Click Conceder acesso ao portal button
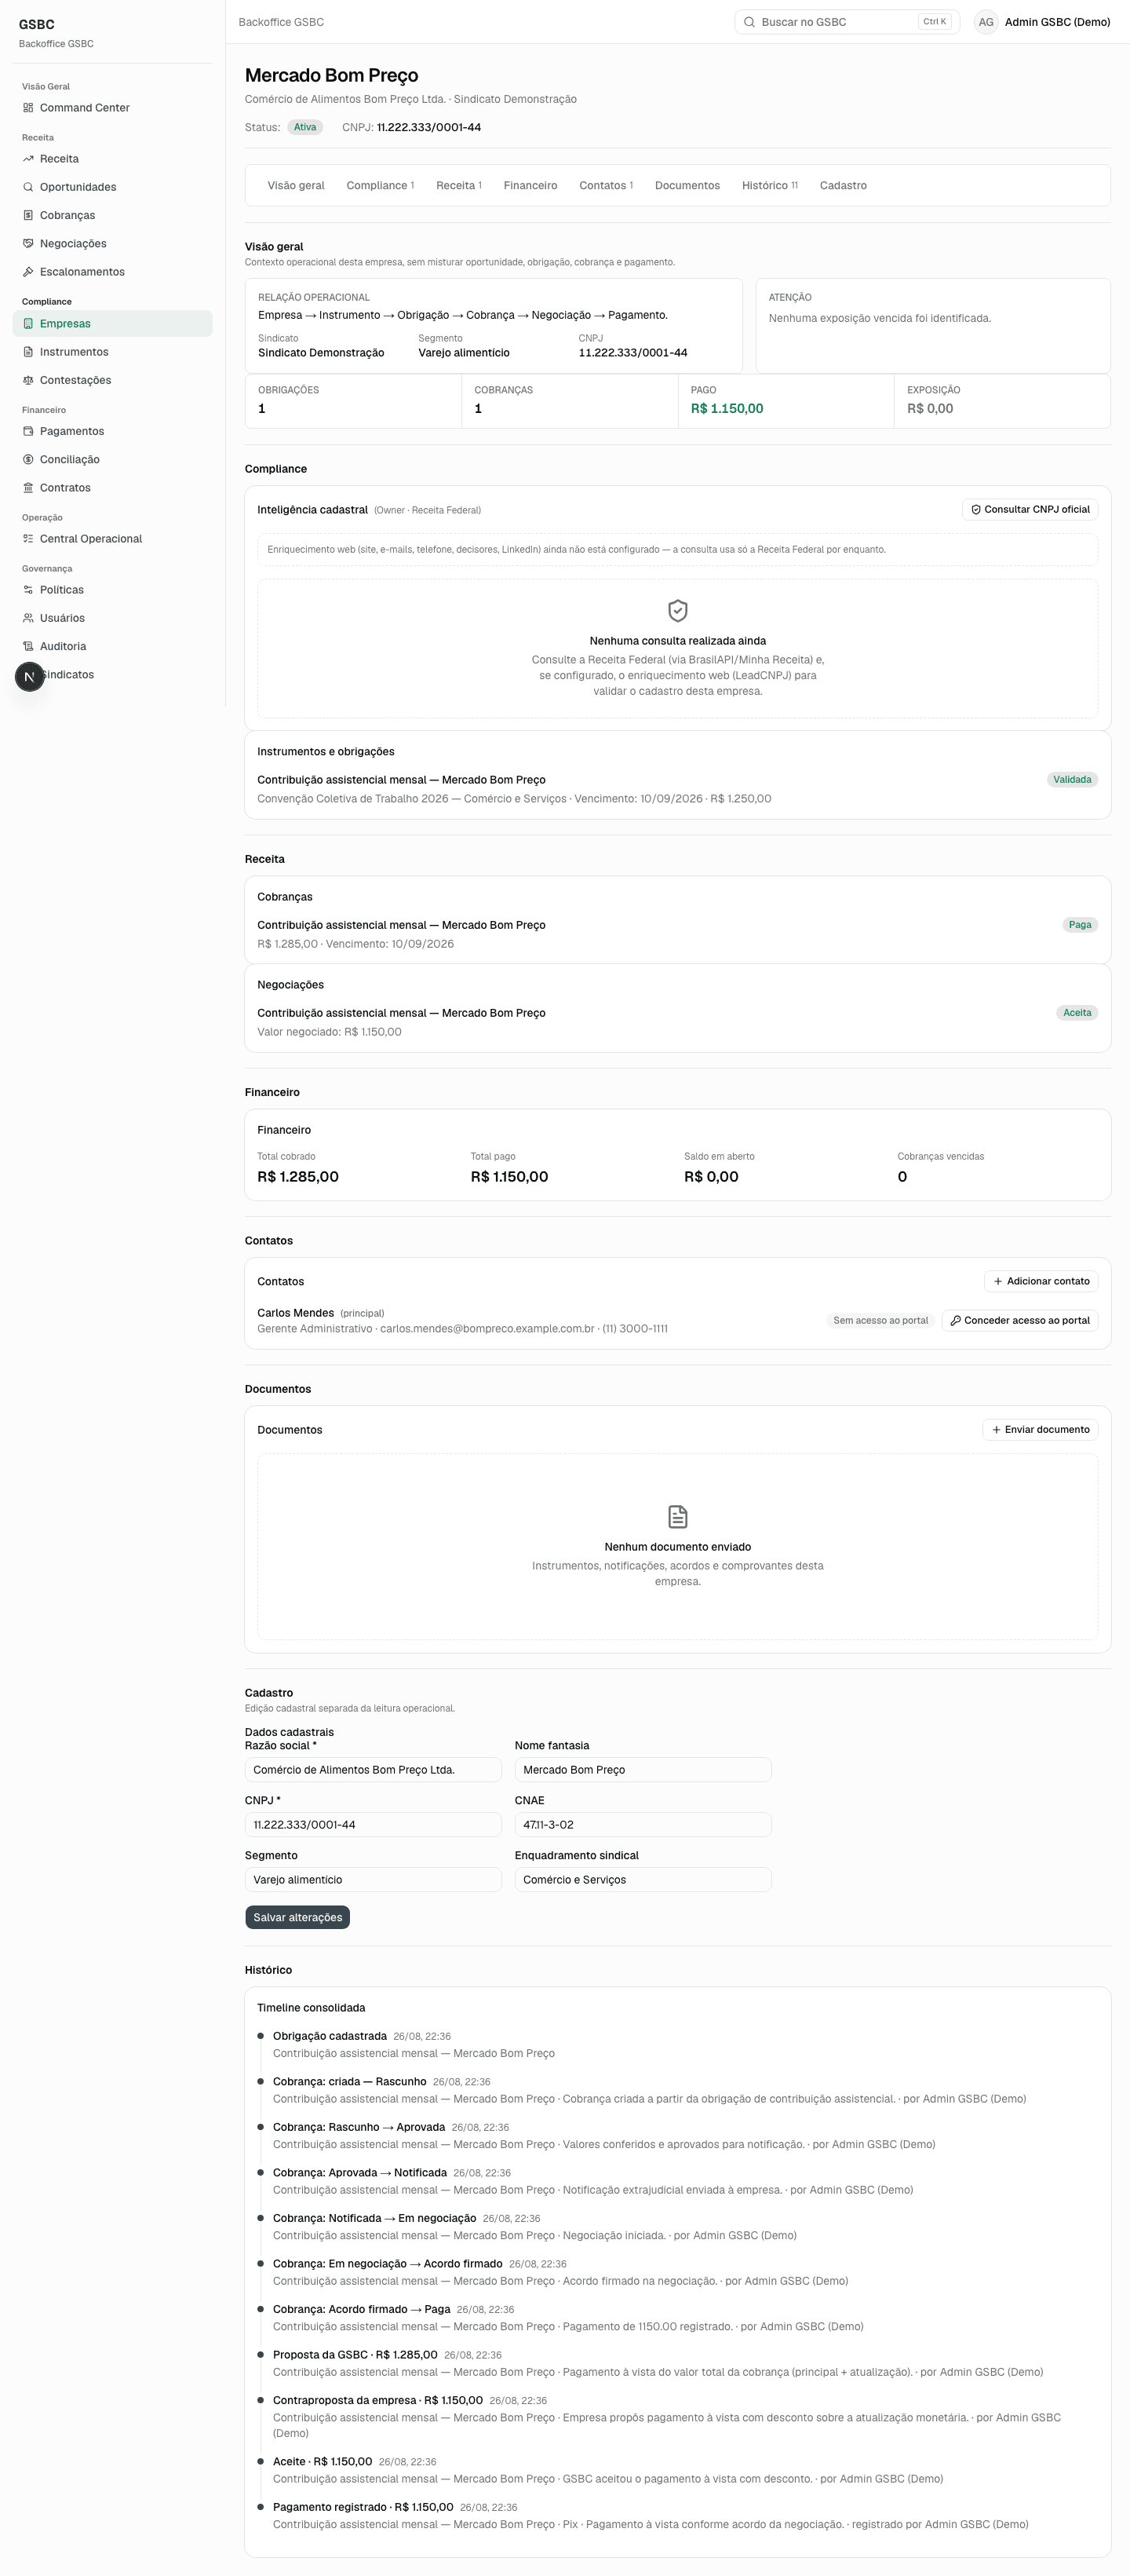The image size is (1130, 2576). pyautogui.click(x=1020, y=1321)
